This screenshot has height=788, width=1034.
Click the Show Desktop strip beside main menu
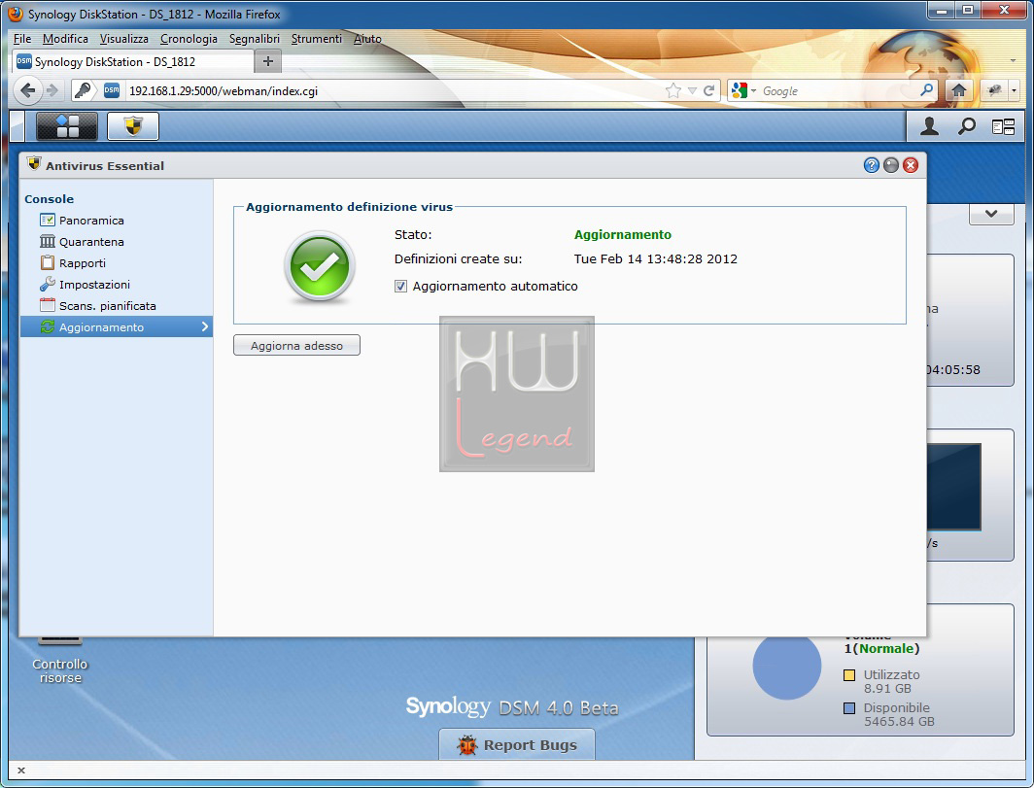pos(17,126)
